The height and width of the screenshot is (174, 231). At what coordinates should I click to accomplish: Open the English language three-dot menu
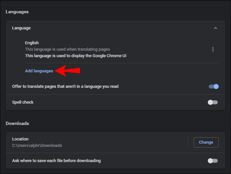(213, 49)
